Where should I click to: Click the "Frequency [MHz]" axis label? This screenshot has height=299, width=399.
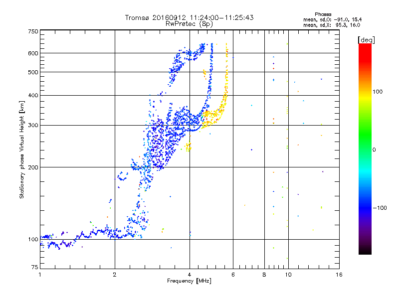tap(189, 281)
